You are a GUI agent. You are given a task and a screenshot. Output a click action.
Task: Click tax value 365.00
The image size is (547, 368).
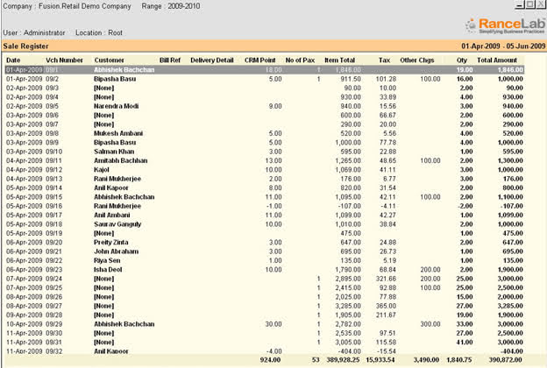coord(386,306)
